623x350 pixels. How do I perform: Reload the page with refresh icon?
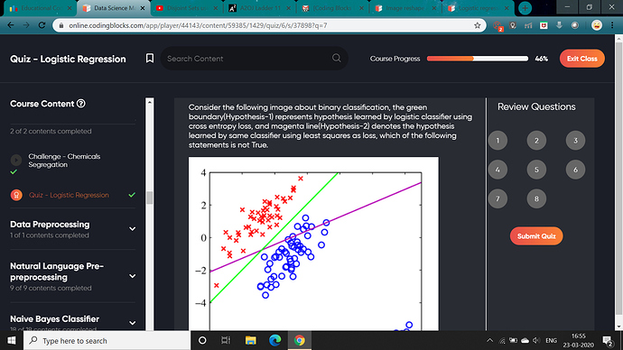click(x=42, y=25)
